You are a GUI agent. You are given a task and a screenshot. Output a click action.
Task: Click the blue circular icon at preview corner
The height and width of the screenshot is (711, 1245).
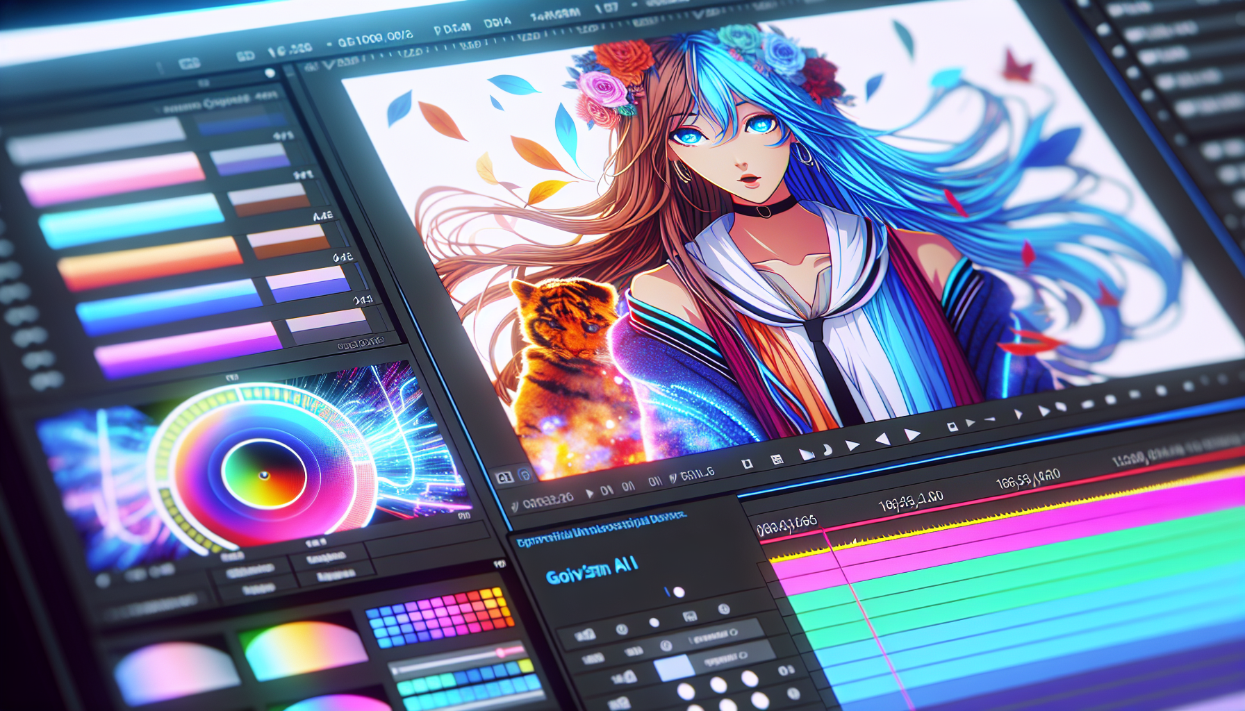(x=525, y=475)
